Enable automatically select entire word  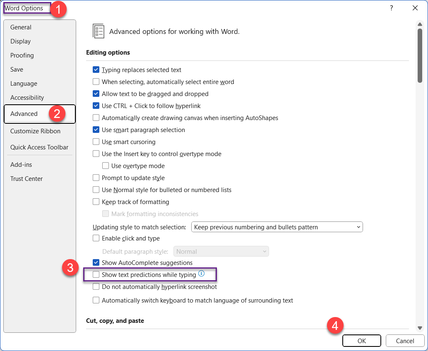[96, 82]
